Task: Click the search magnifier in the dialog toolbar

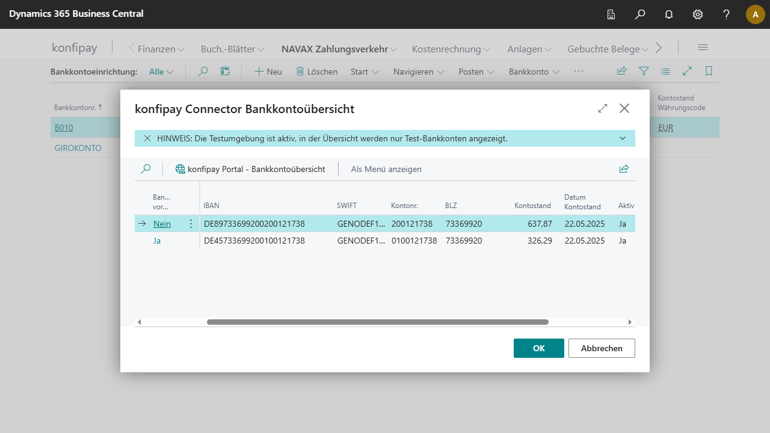Action: (x=146, y=169)
